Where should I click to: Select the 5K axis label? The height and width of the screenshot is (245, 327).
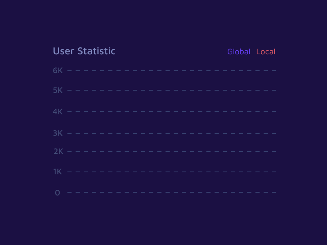[57, 90]
